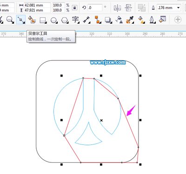Select the Polygon tool

click(x=65, y=20)
